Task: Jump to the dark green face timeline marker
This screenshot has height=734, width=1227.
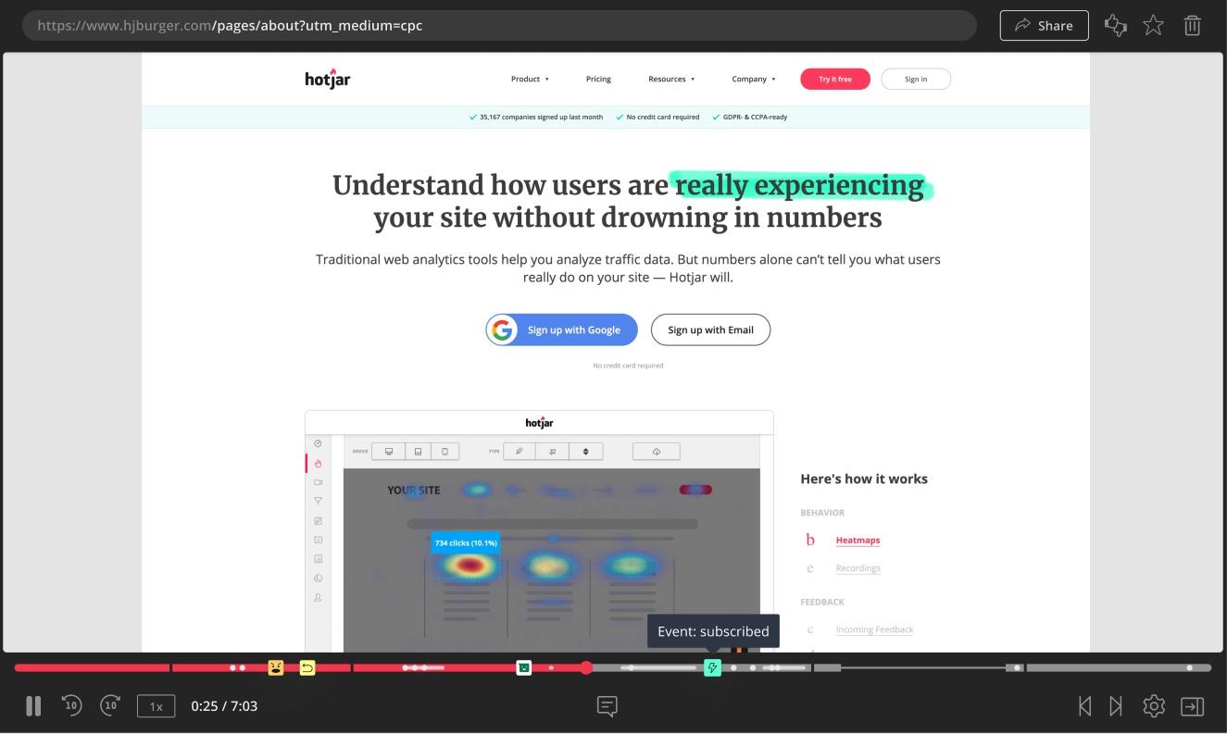Action: pos(524,667)
